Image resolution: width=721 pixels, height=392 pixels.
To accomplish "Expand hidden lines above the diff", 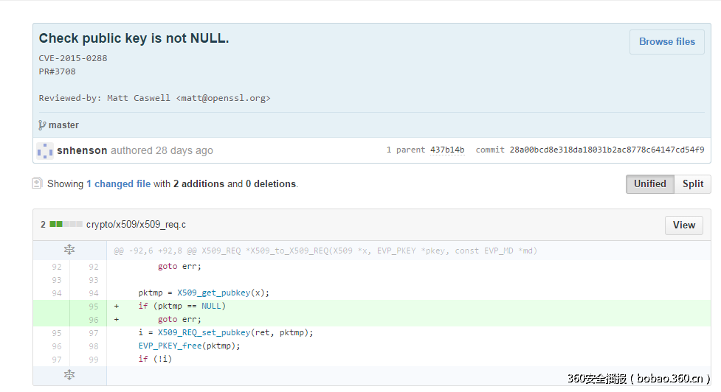I will coord(69,251).
